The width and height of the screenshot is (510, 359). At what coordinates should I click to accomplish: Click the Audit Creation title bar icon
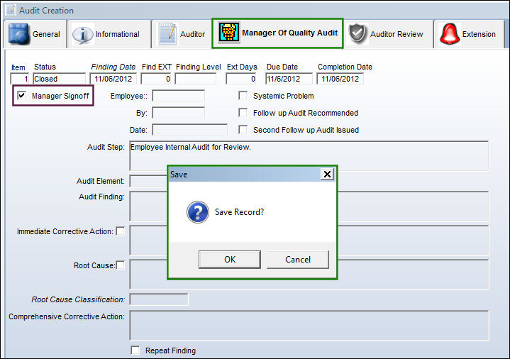pyautogui.click(x=11, y=9)
